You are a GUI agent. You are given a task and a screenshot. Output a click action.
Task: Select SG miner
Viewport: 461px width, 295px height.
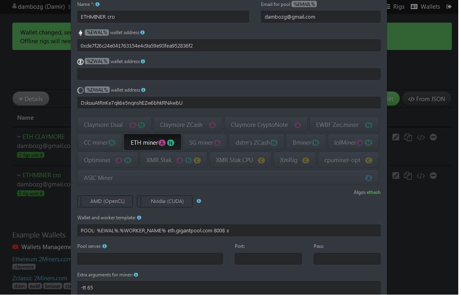pos(205,142)
